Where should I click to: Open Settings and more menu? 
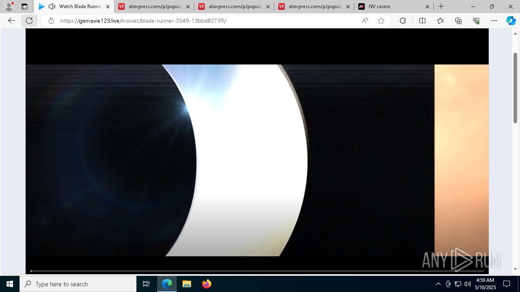[494, 21]
